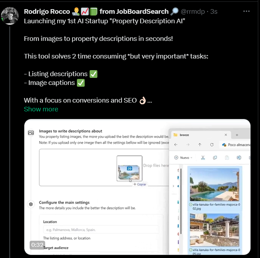Image resolution: width=260 pixels, height=258 pixels.
Task: Refresh the breeze folder view
Action: coord(212,145)
